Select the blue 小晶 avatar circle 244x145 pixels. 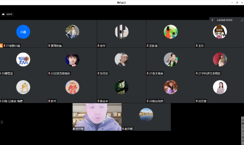click(x=23, y=32)
